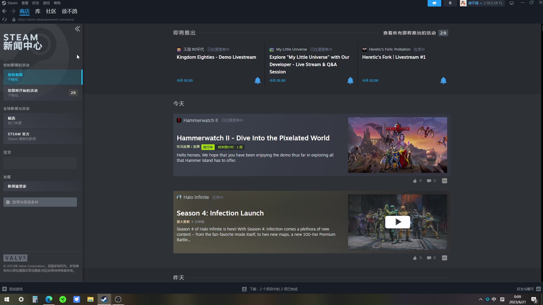Click the Hammerwatch II game icon
Screen dimensions: 543x305
point(179,120)
